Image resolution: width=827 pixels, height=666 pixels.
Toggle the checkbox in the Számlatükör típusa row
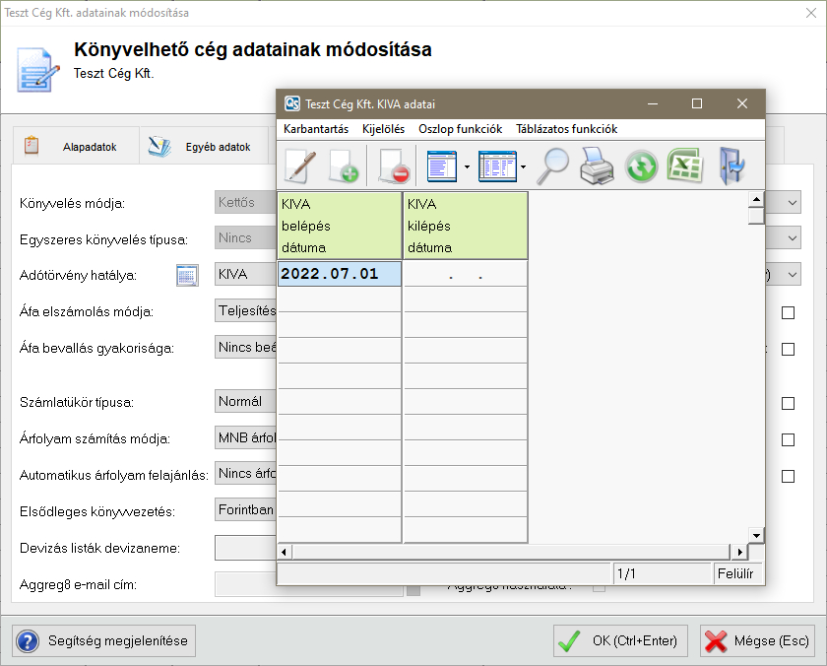pyautogui.click(x=788, y=403)
